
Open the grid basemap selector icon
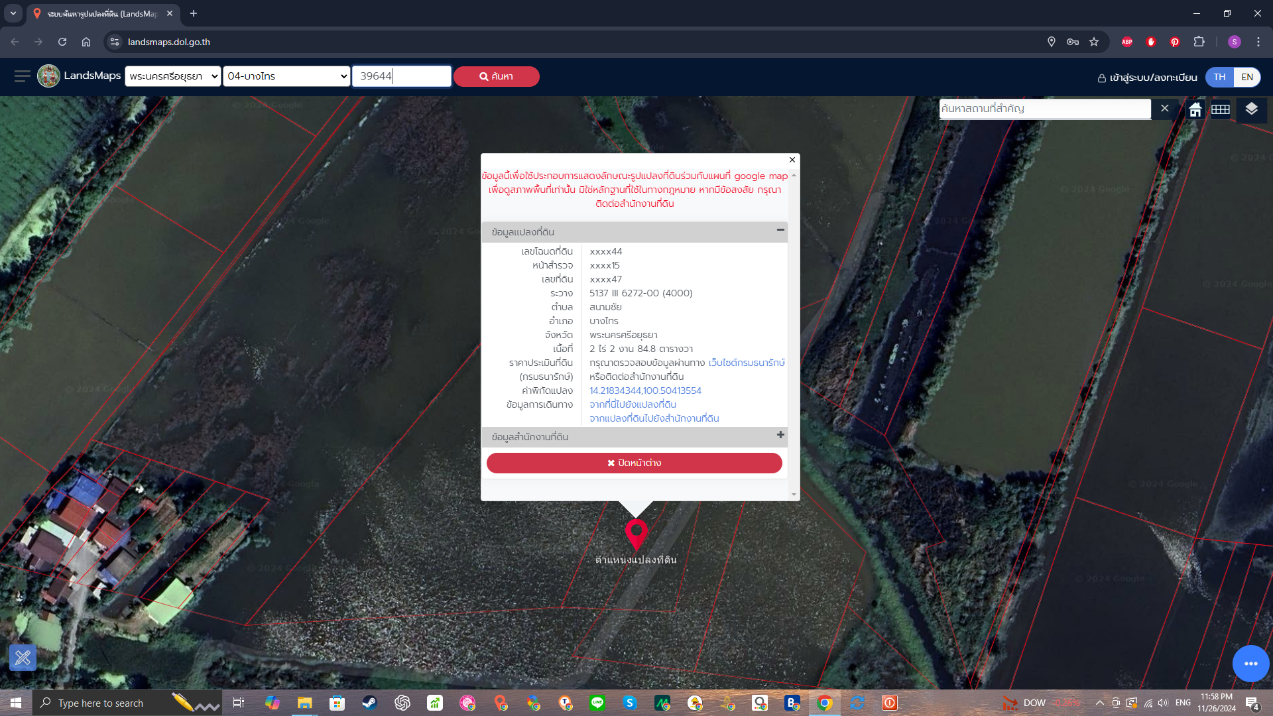[1221, 109]
